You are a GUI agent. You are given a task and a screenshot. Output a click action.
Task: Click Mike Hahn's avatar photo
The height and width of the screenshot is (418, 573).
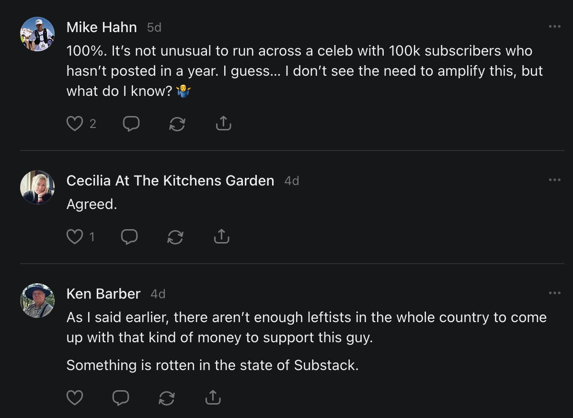click(37, 34)
